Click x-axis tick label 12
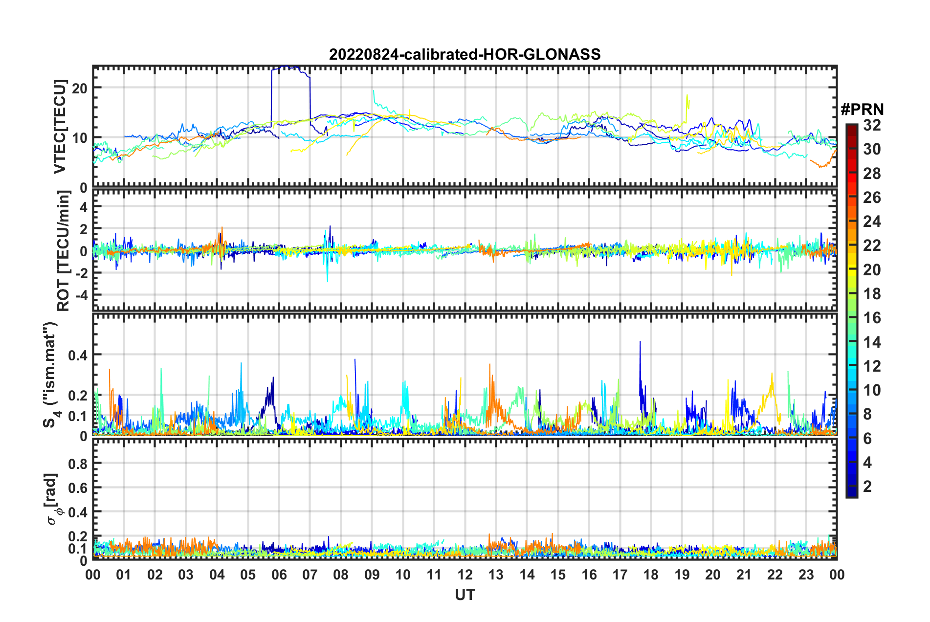The width and height of the screenshot is (930, 622). 465,574
